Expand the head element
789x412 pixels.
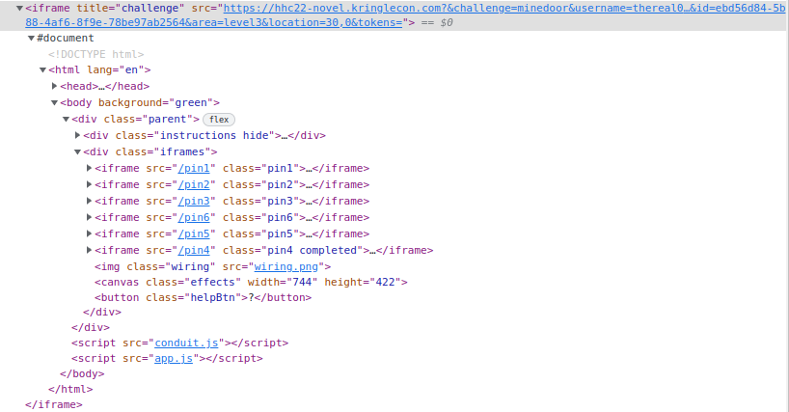click(x=54, y=87)
